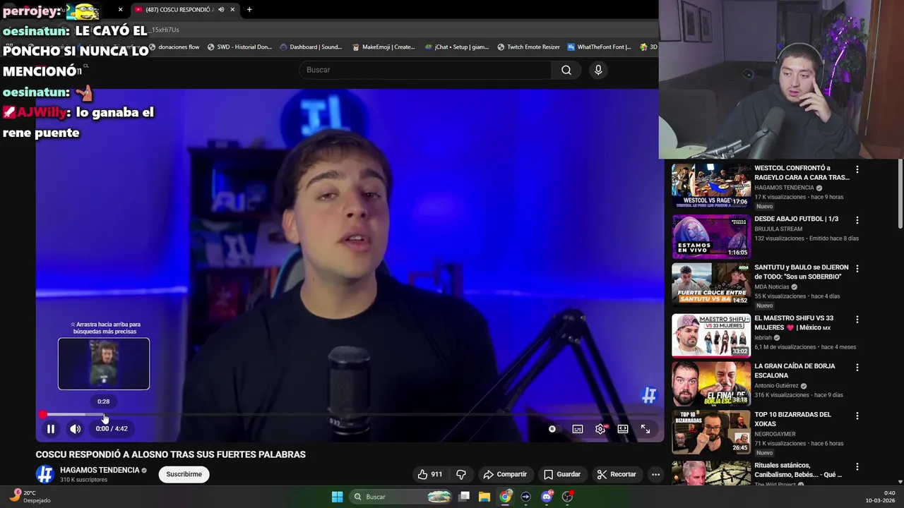Open Antonio Gutiérrez channel name
The width and height of the screenshot is (904, 508).
[x=776, y=386]
